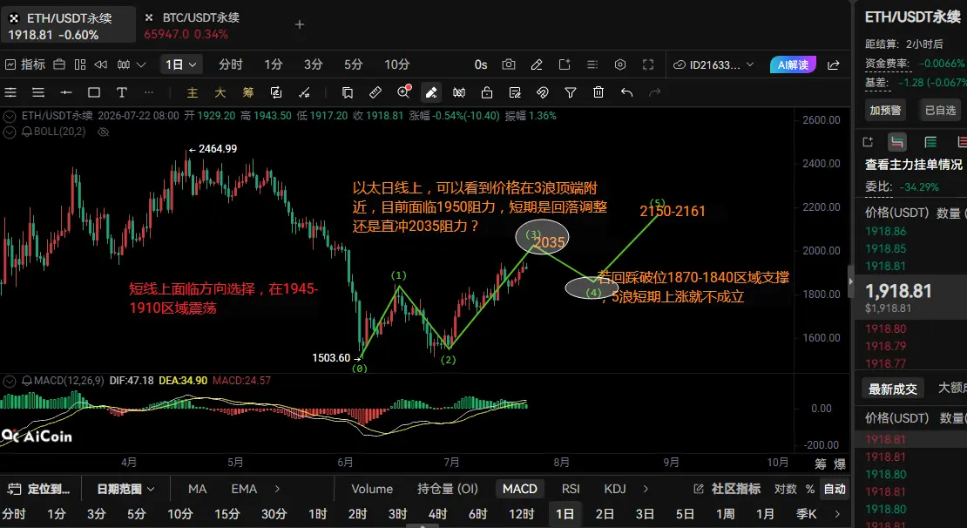Click ask price 1918.86 in order book
This screenshot has height=528, width=967.
pyautogui.click(x=886, y=231)
